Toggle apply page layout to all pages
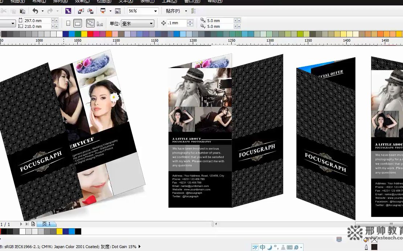 90,23
